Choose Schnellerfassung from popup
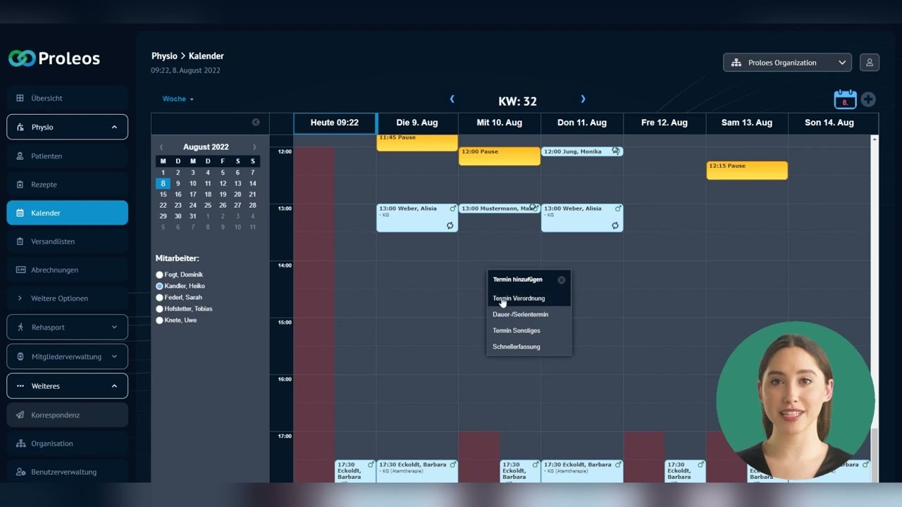The image size is (902, 507). 529,347
